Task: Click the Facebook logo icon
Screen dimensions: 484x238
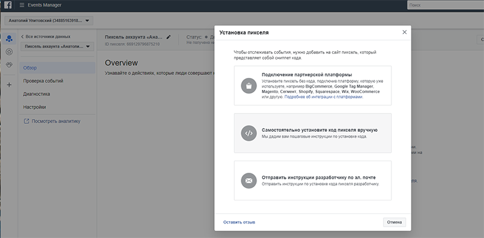Action: tap(8, 5)
